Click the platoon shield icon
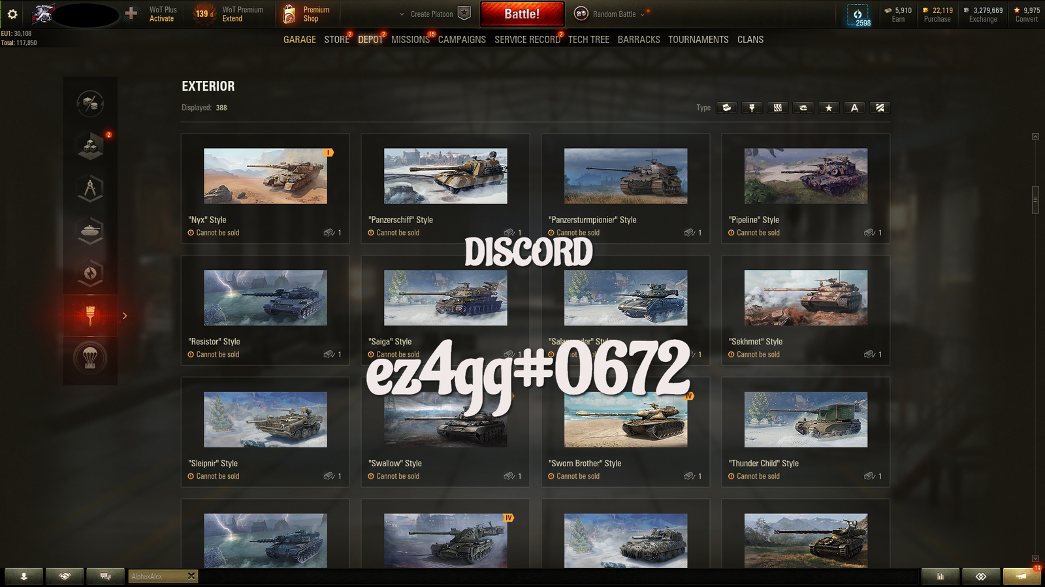The image size is (1045, 587). [464, 13]
